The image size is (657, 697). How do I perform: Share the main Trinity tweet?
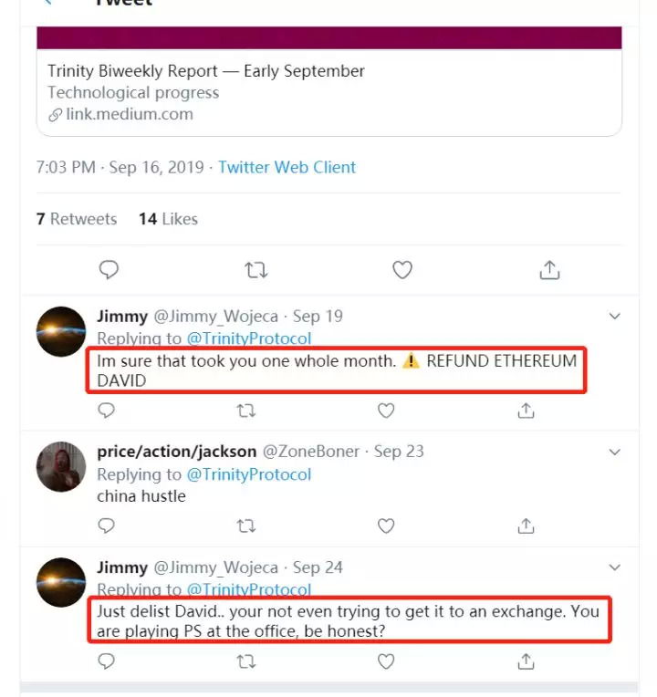549,270
